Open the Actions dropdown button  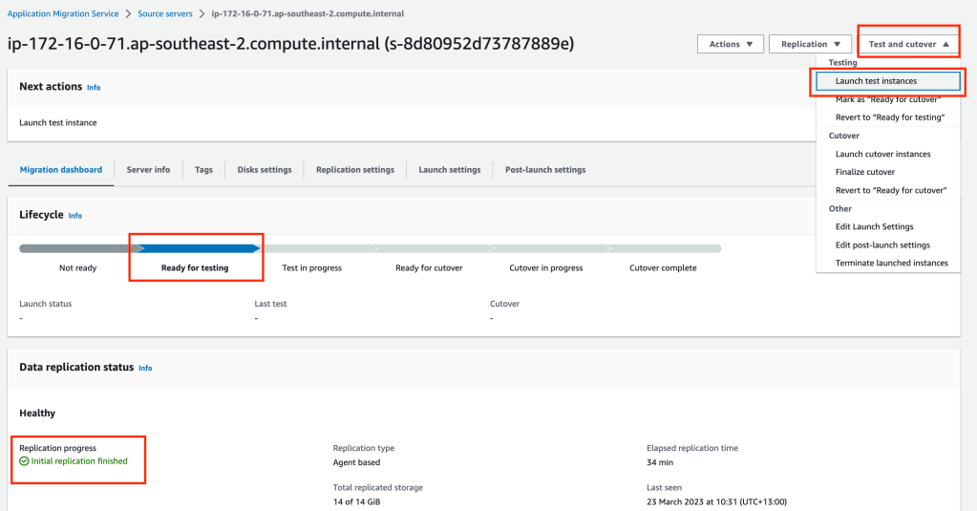pyautogui.click(x=731, y=44)
